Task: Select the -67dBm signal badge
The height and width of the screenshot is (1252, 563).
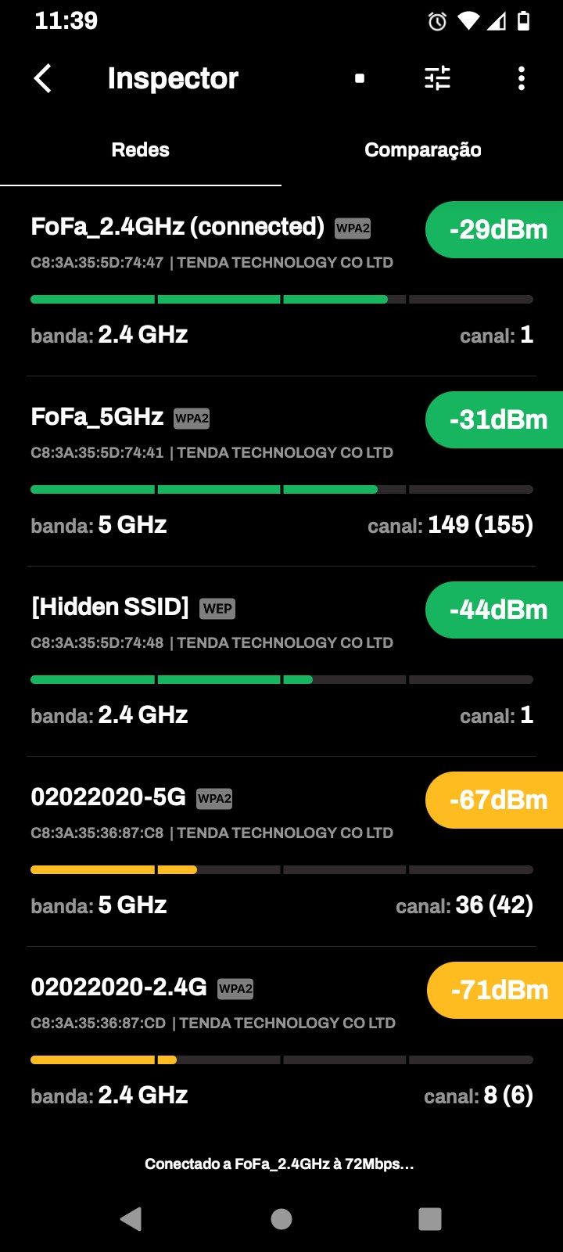Action: click(497, 800)
